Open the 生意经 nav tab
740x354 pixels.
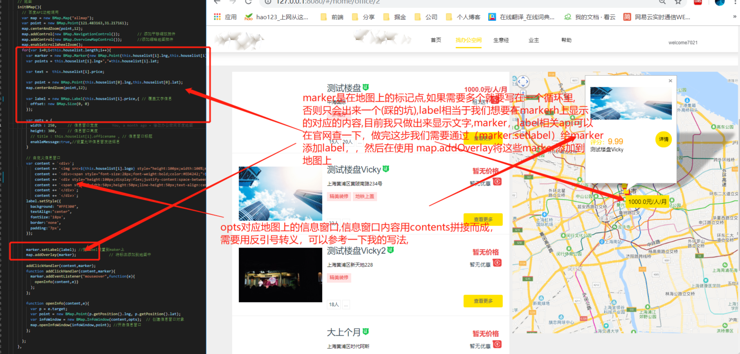(x=501, y=40)
